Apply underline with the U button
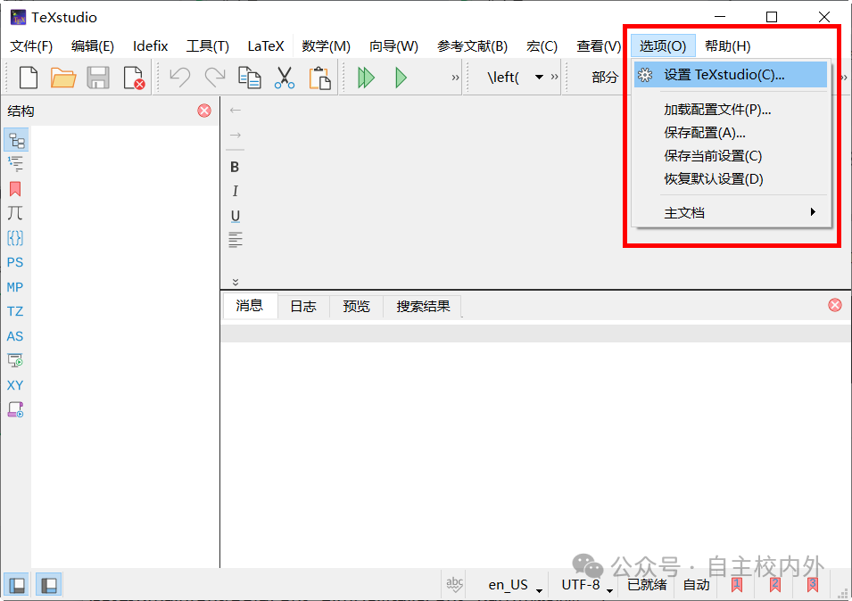 [x=236, y=216]
